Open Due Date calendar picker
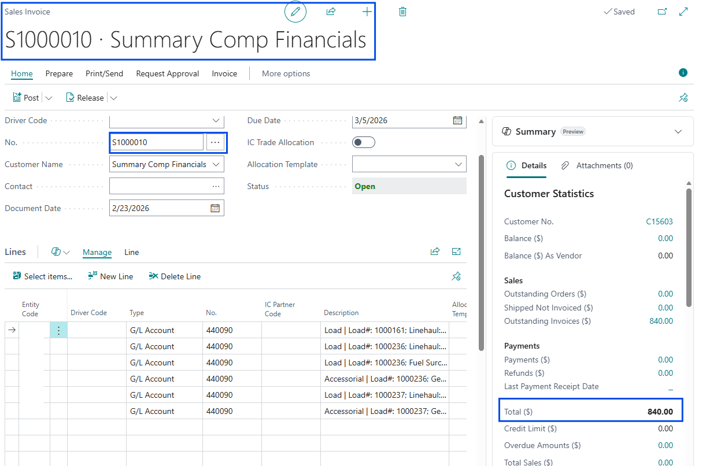706x466 pixels. tap(457, 120)
